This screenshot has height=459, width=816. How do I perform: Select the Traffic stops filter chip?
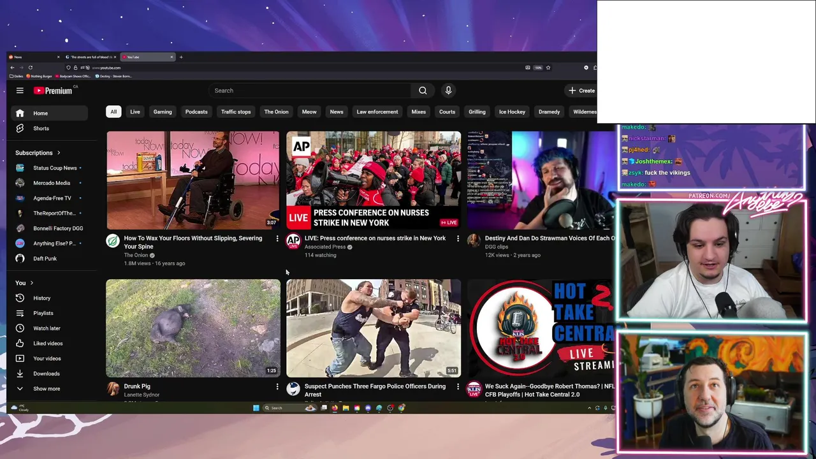[236, 112]
